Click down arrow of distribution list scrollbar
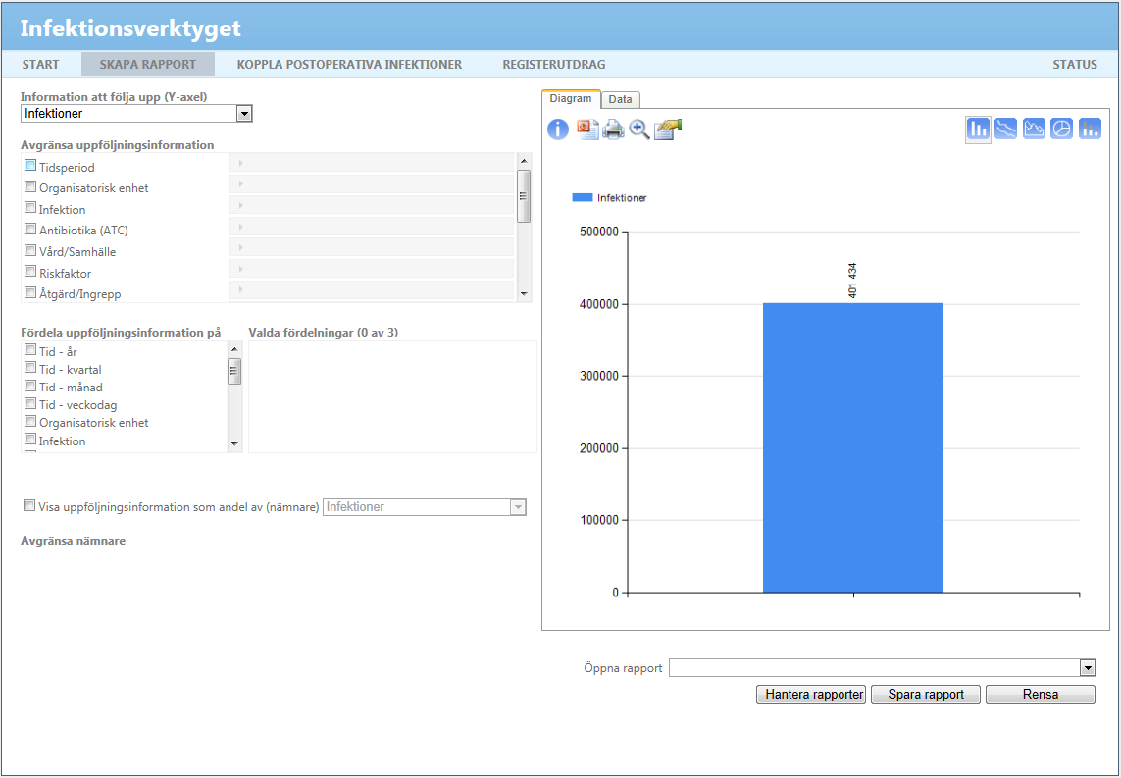The image size is (1121, 778). tap(234, 444)
